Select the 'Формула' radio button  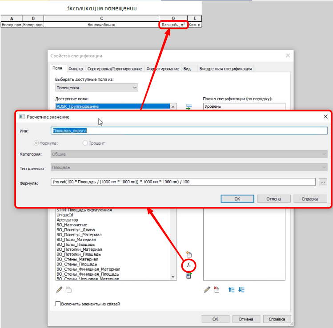37,143
